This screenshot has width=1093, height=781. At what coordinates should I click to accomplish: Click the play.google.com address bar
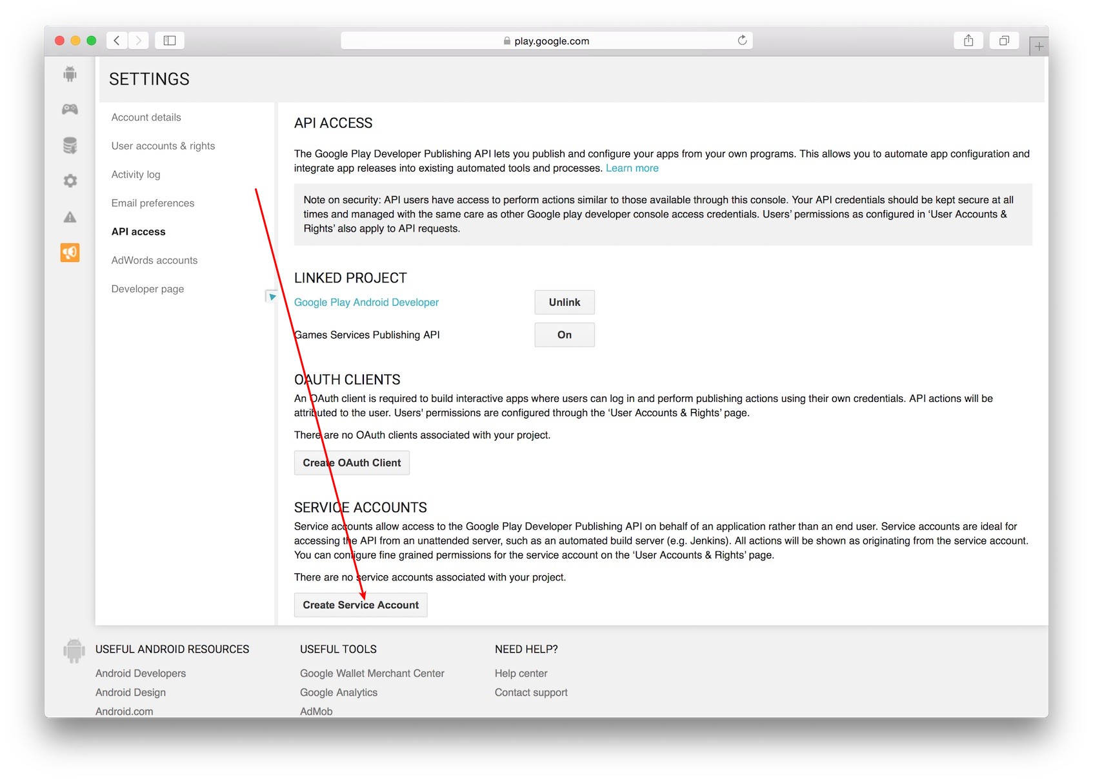point(546,41)
